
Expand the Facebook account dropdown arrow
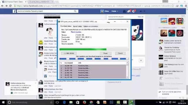144,11
